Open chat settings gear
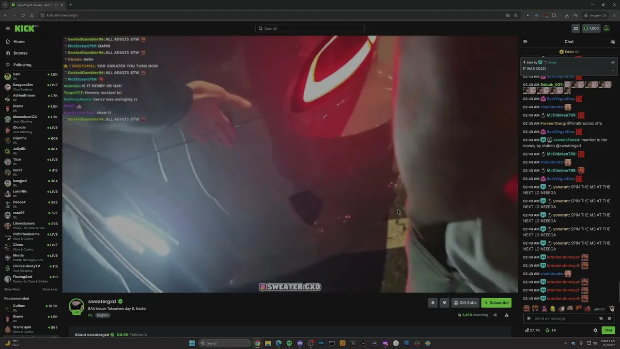 595,330
